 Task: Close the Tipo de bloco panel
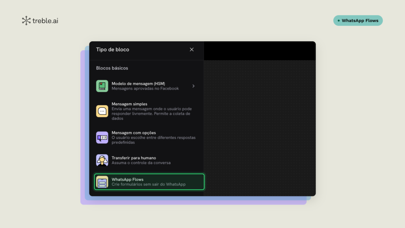192,49
